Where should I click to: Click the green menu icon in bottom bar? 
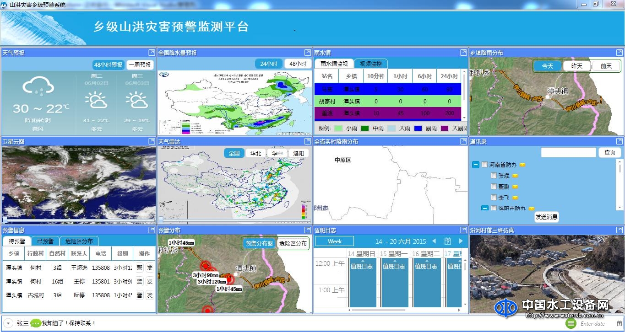[x=571, y=324]
